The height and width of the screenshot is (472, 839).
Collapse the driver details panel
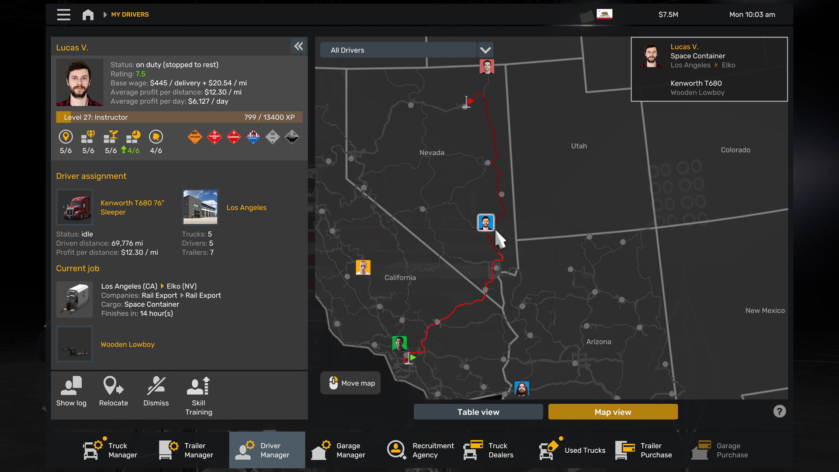pos(298,46)
